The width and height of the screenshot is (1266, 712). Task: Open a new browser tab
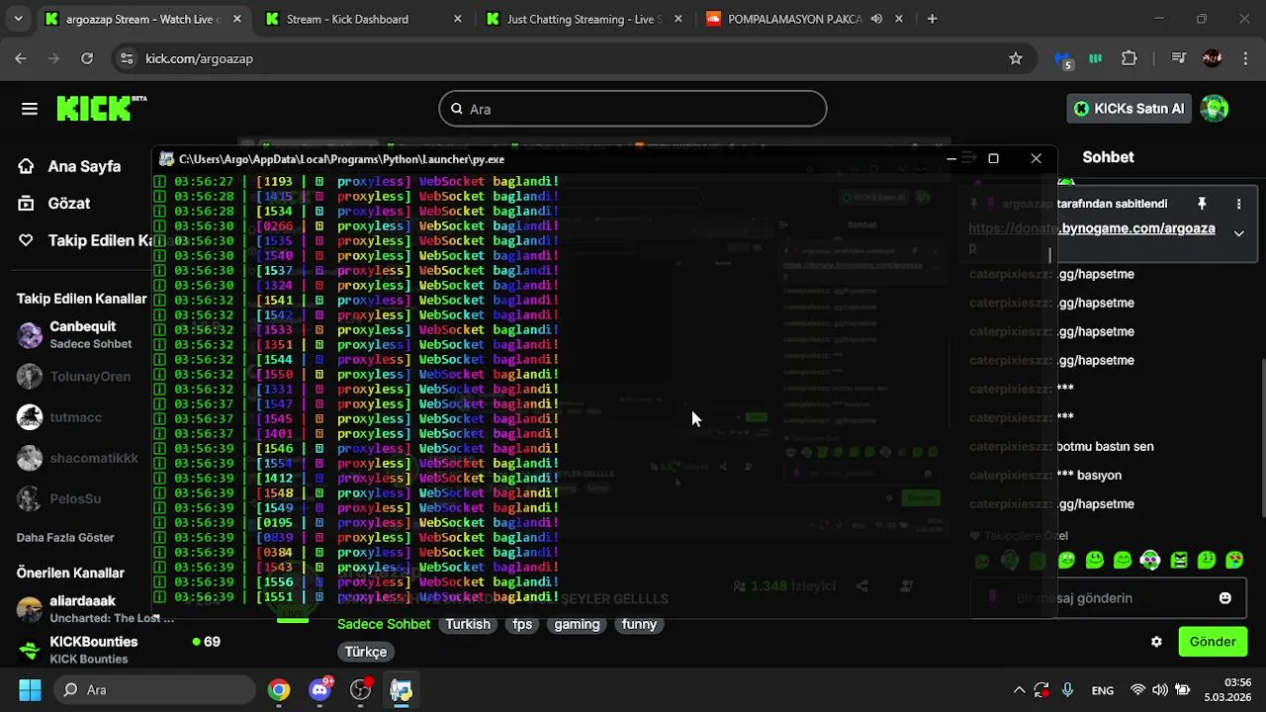tap(932, 19)
